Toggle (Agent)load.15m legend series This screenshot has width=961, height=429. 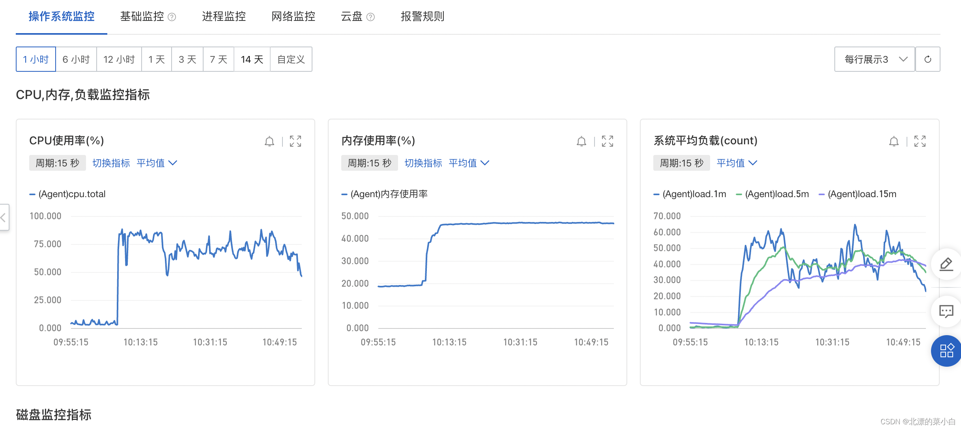pyautogui.click(x=858, y=194)
